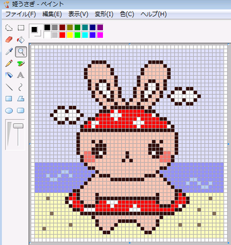Pick the teal palette color

point(85,27)
